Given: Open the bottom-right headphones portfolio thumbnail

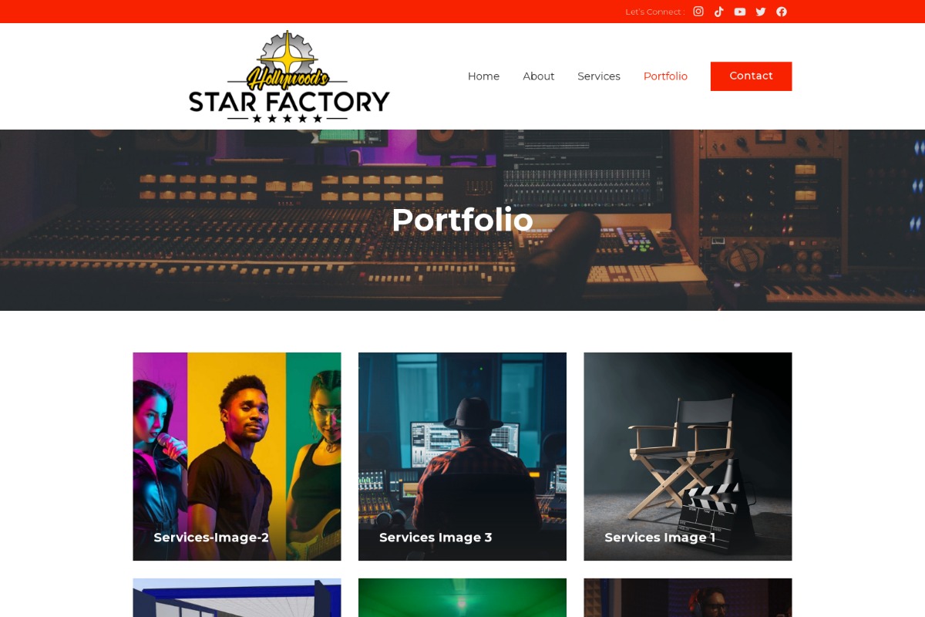Looking at the screenshot, I should 688,598.
